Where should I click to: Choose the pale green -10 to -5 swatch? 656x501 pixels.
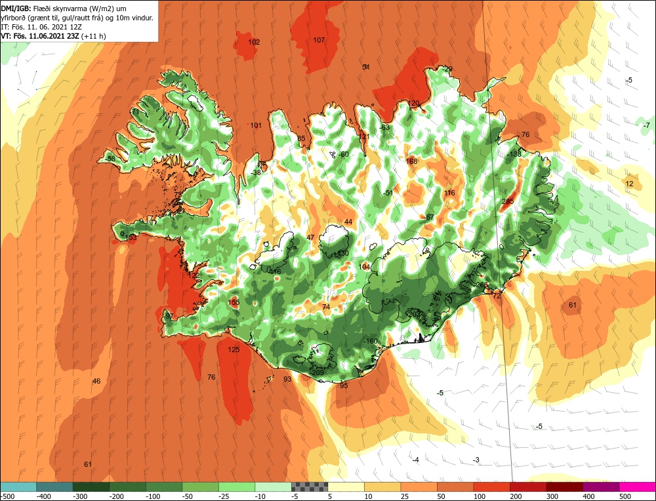click(273, 487)
